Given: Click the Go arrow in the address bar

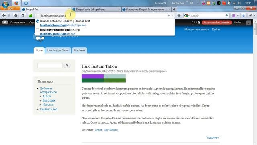Looking at the screenshot, I should tap(169, 16).
